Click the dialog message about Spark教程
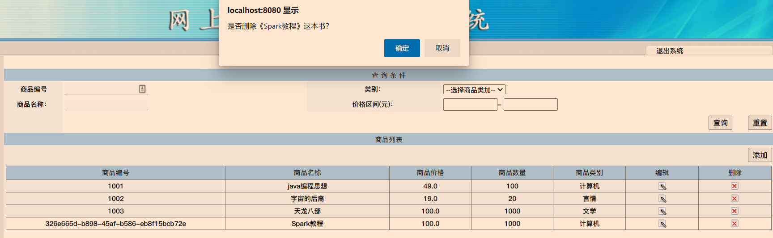This screenshot has height=238, width=773. point(278,26)
